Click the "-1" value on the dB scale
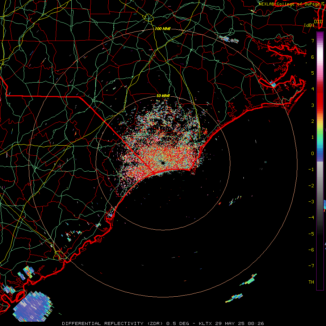The width and height of the screenshot is (326, 326). [x=311, y=170]
